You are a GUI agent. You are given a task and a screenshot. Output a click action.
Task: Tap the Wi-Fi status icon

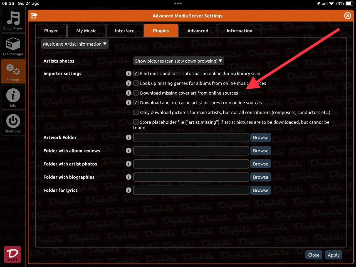pos(331,3)
